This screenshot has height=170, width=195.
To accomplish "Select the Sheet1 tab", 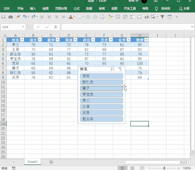I will (x=32, y=162).
